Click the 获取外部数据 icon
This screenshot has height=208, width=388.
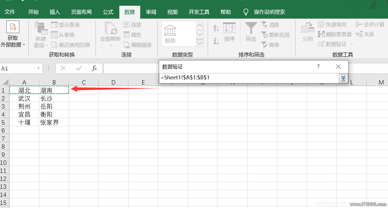tap(13, 27)
